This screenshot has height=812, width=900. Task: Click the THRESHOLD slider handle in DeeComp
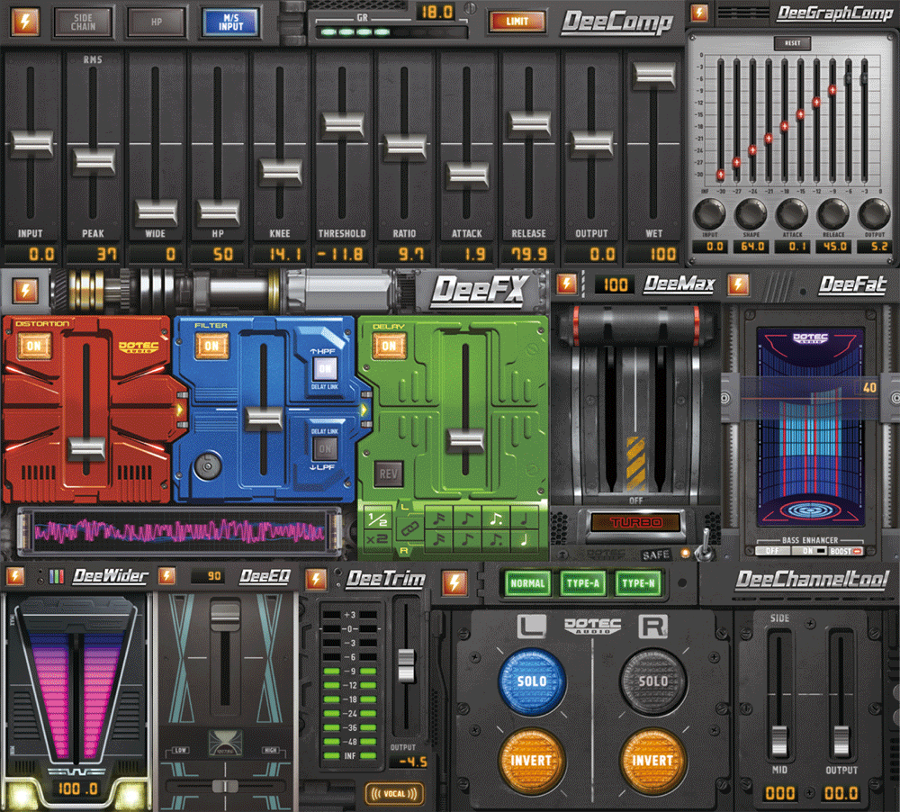pyautogui.click(x=342, y=125)
